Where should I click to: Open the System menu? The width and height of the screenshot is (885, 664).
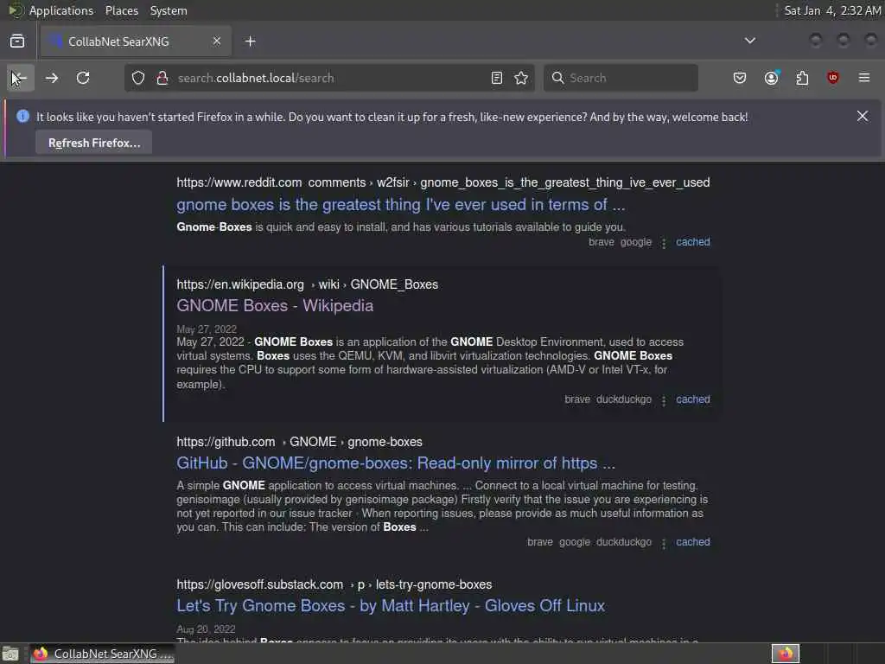169,10
